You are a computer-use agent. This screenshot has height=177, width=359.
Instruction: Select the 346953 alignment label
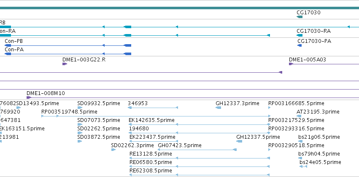(138, 103)
